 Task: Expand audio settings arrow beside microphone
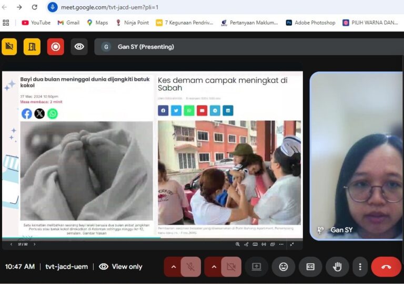173,267
